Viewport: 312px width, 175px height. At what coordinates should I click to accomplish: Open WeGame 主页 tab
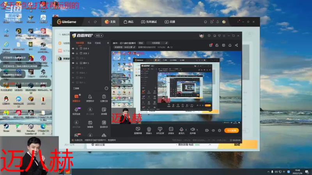tap(110, 22)
